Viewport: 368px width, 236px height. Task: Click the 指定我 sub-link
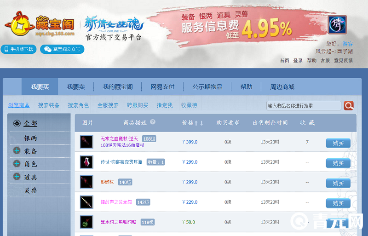coord(165,105)
